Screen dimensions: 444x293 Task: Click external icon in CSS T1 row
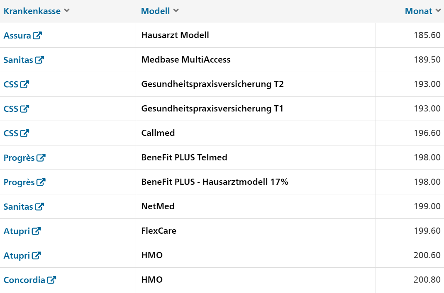tap(24, 109)
